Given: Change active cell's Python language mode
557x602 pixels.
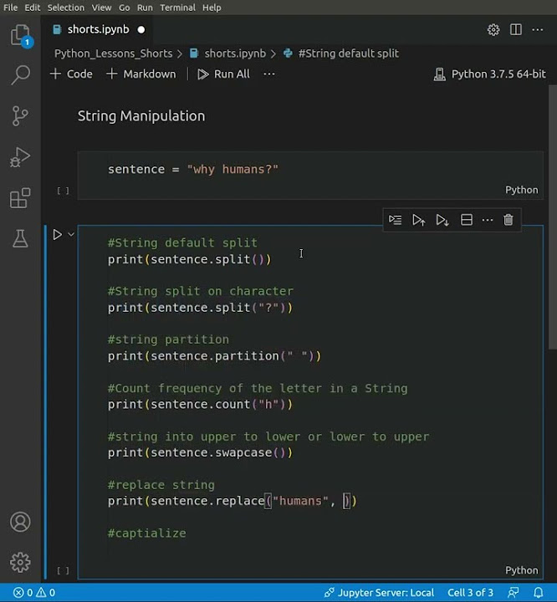Looking at the screenshot, I should pyautogui.click(x=521, y=570).
